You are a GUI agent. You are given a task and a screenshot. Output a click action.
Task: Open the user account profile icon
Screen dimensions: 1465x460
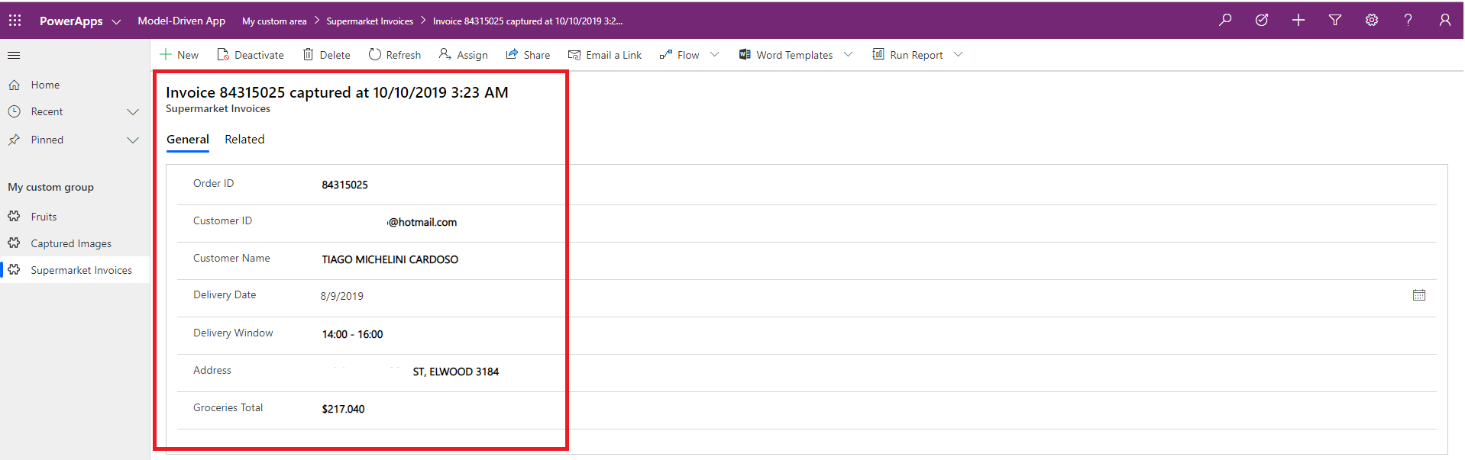tap(1444, 21)
